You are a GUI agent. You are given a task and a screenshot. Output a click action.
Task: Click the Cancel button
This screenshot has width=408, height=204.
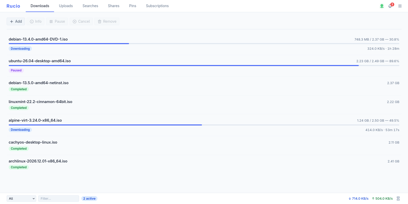[x=81, y=21]
